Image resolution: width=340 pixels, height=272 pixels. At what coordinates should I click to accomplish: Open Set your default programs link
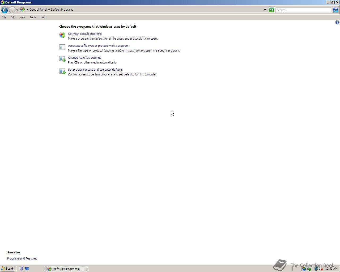click(x=85, y=34)
